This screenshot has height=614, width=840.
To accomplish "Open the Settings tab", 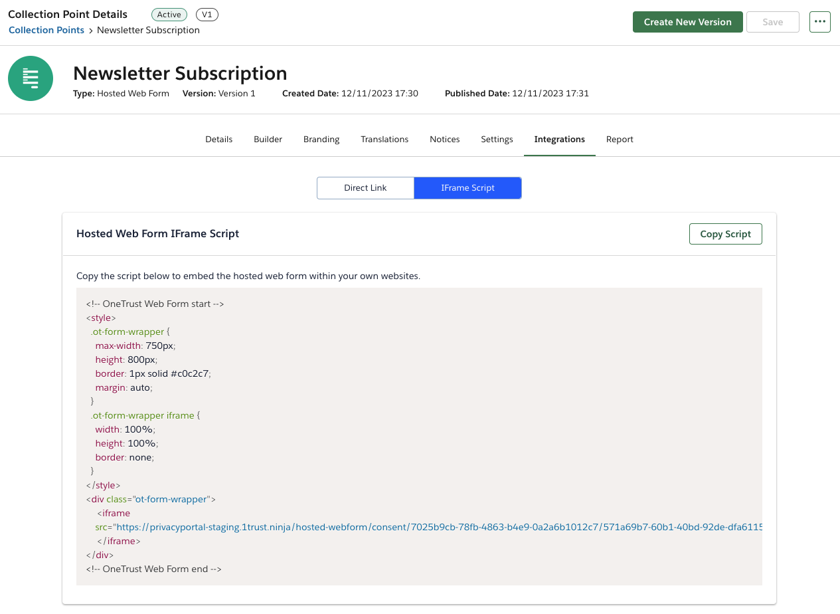I will coord(496,139).
